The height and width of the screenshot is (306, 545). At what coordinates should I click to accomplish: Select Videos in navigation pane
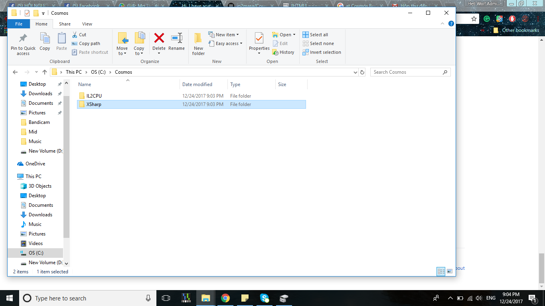coord(36,243)
